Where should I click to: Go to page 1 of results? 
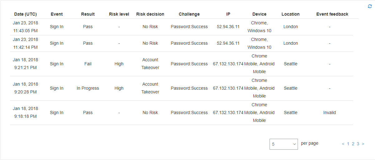coord(348,144)
